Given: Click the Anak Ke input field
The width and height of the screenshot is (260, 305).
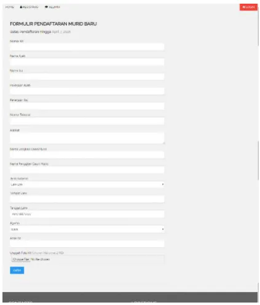Looking at the screenshot, I should [x=87, y=244].
